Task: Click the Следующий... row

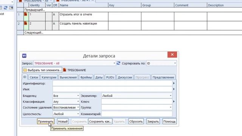Action: point(133,32)
